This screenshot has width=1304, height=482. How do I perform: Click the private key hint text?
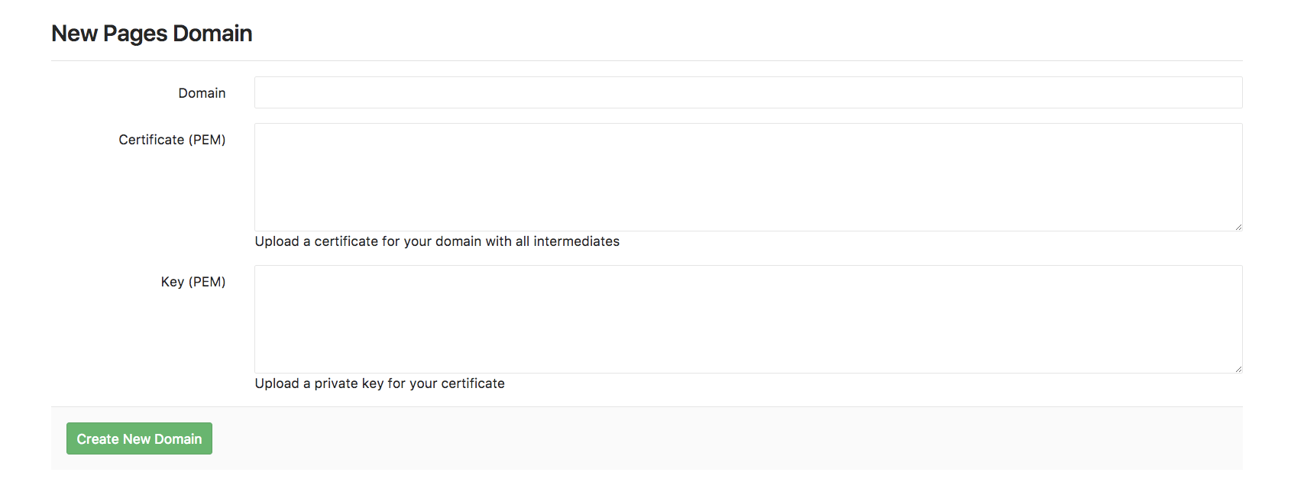(x=380, y=383)
